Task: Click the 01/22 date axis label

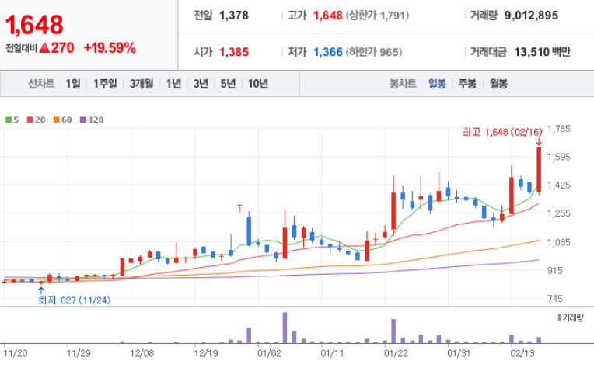Action: click(396, 353)
